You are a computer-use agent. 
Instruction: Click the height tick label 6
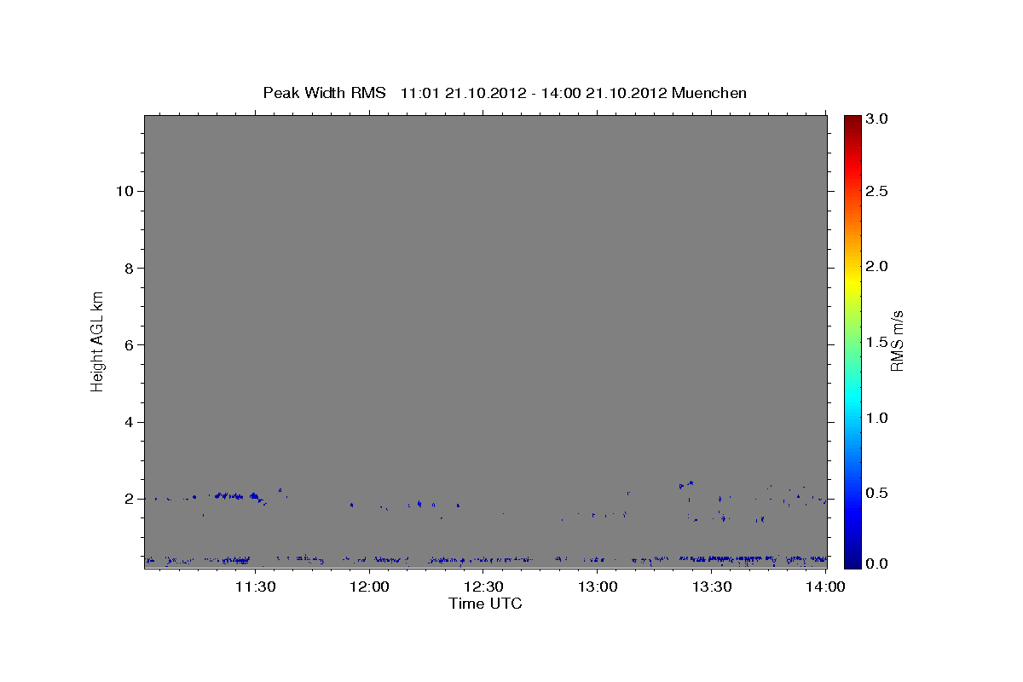(x=128, y=344)
